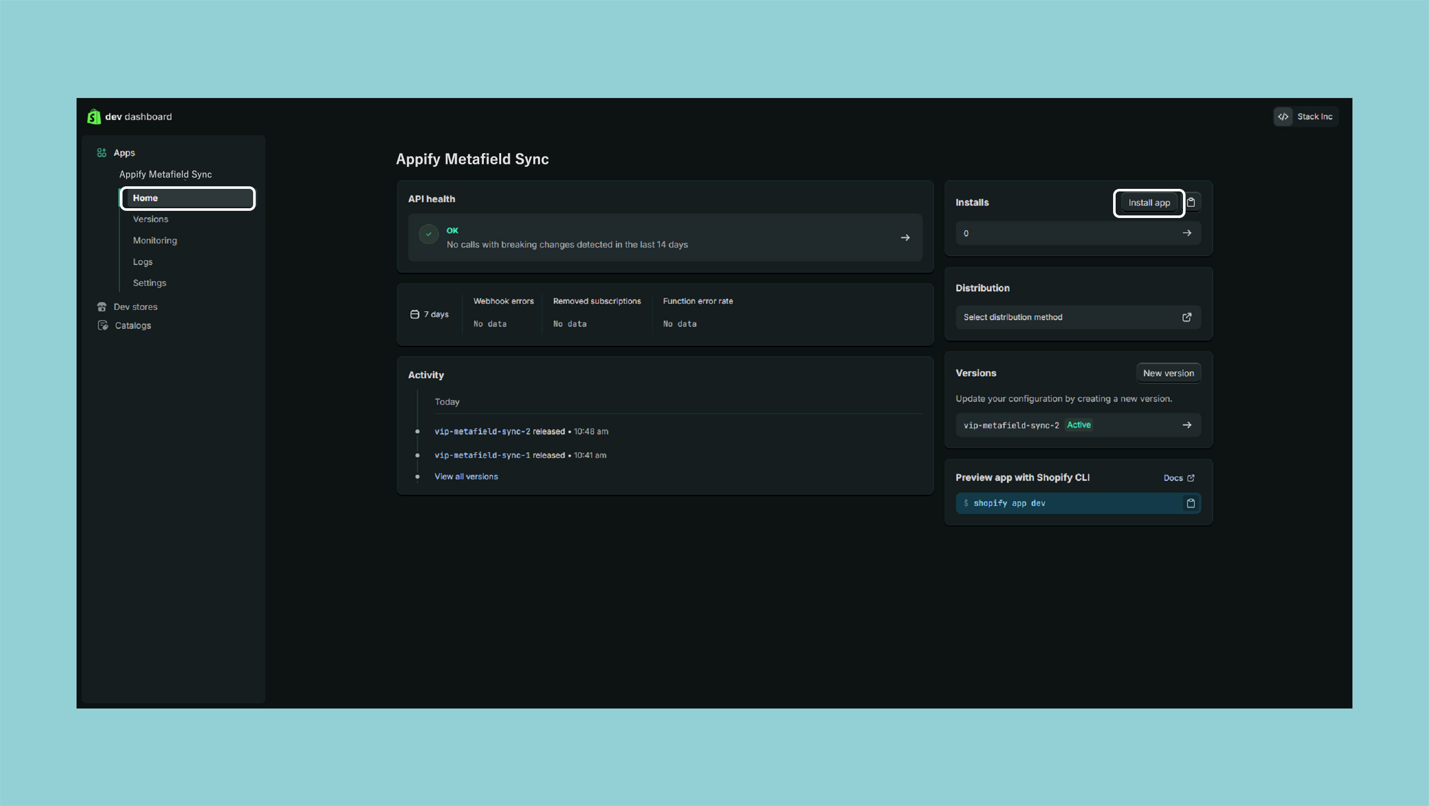Open installs count row arrow
Image resolution: width=1429 pixels, height=806 pixels.
pos(1187,233)
